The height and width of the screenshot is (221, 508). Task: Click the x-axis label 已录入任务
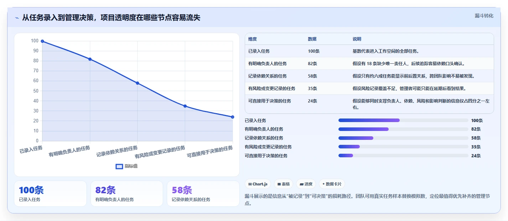pyautogui.click(x=31, y=149)
